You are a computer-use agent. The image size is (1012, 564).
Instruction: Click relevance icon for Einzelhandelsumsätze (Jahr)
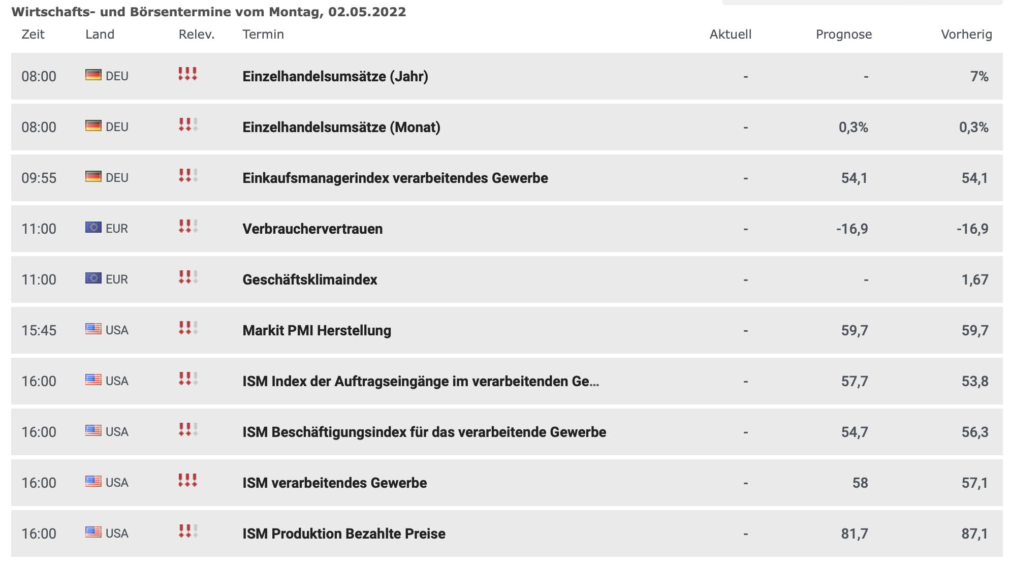click(188, 74)
